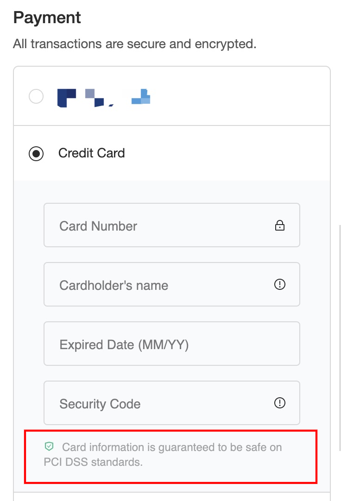
Task: Select the unselected payment method radio button
Action: click(x=36, y=97)
